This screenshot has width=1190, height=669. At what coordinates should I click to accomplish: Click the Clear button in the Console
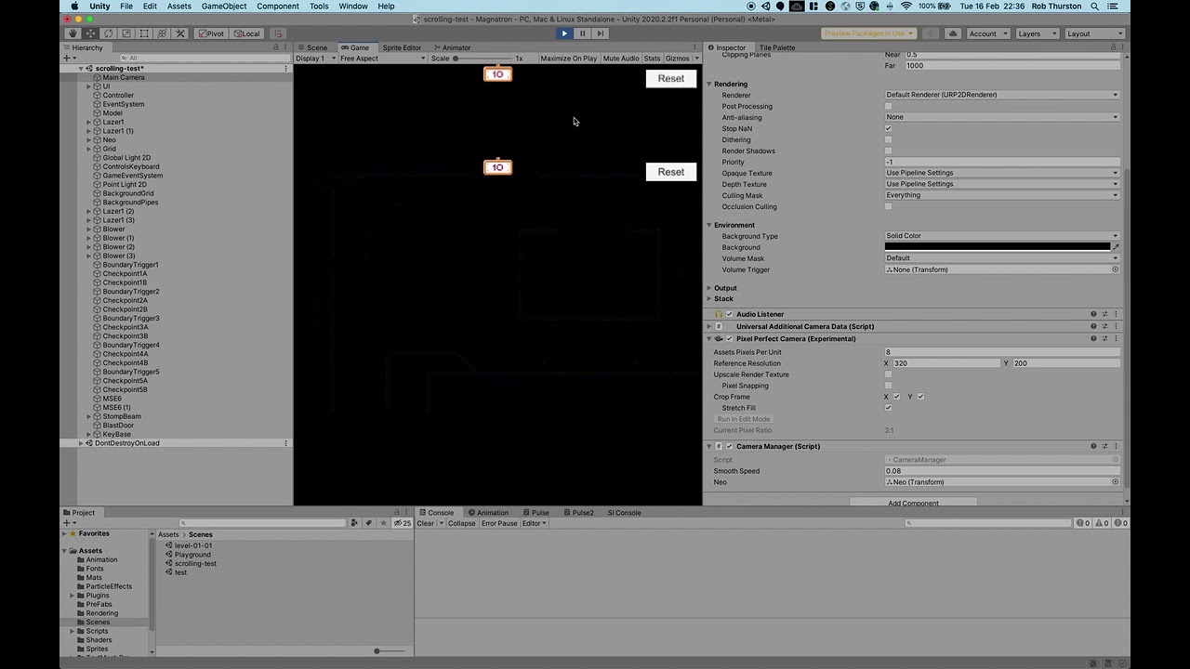click(x=425, y=523)
